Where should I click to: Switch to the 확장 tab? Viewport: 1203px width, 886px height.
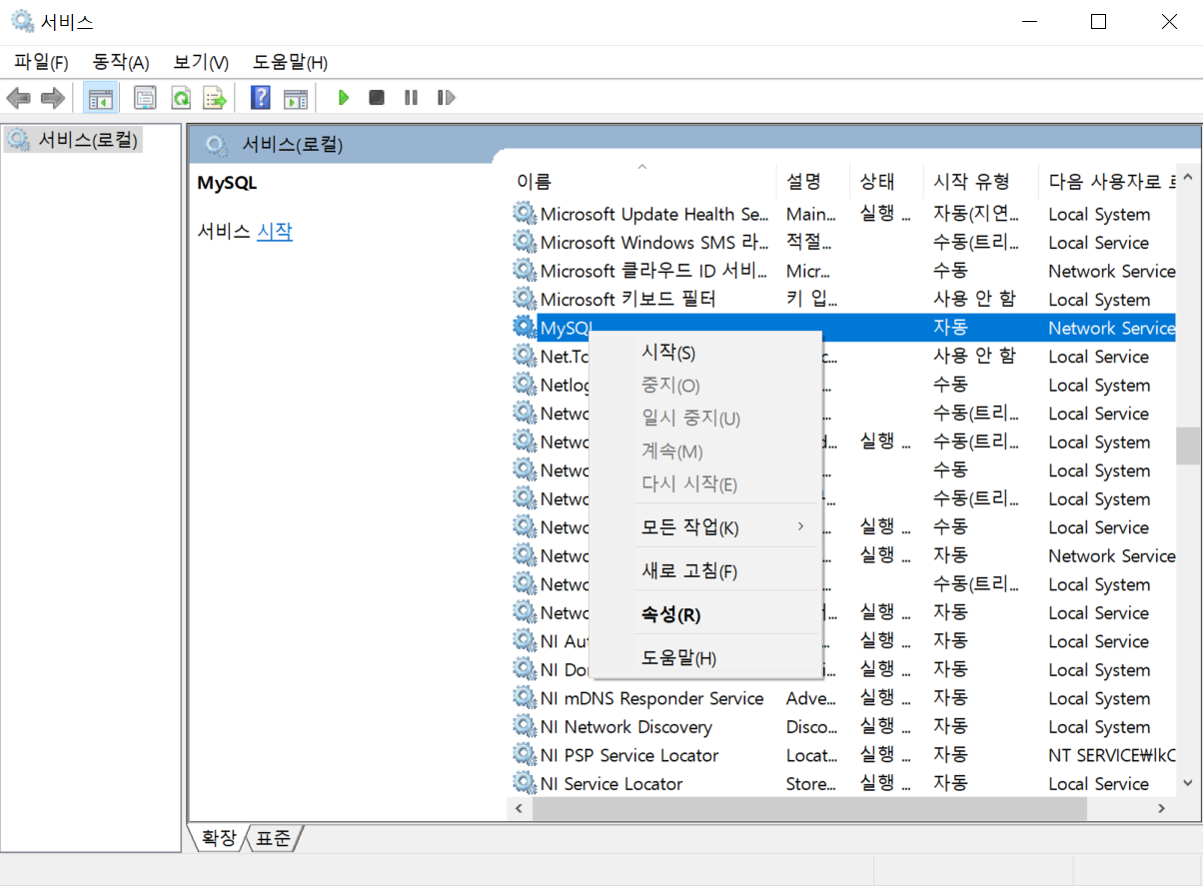pos(219,838)
